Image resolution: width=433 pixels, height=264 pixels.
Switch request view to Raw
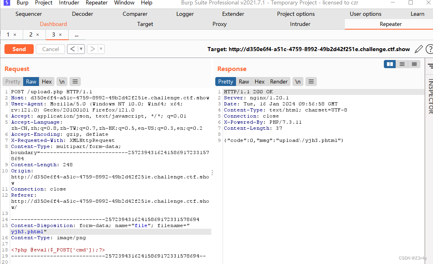coord(31,82)
